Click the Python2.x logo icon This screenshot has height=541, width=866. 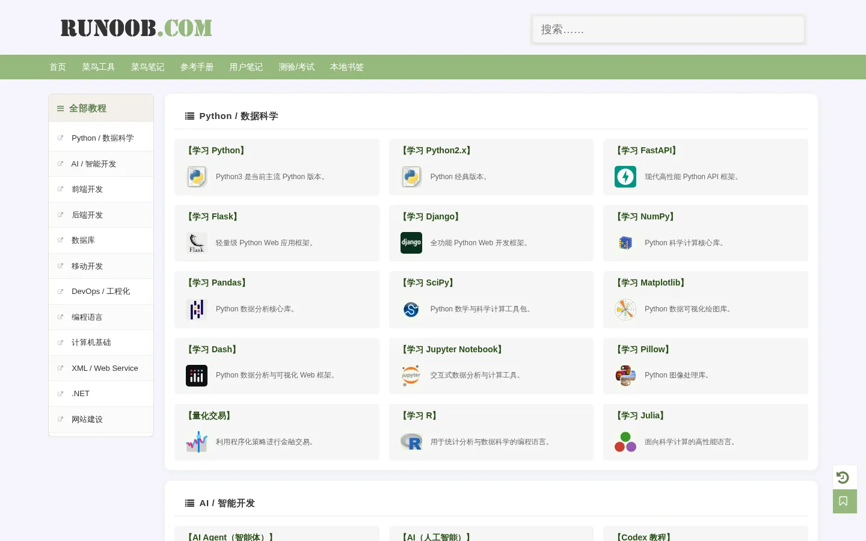coord(411,177)
